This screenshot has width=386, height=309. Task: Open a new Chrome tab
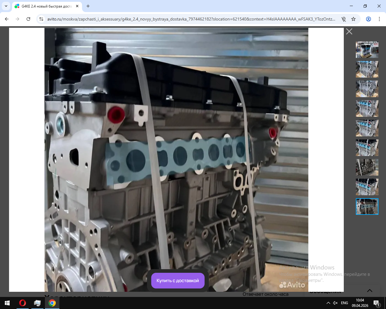pos(88,6)
